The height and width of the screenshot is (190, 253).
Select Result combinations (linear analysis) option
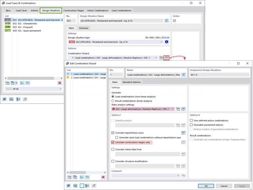point(113,101)
